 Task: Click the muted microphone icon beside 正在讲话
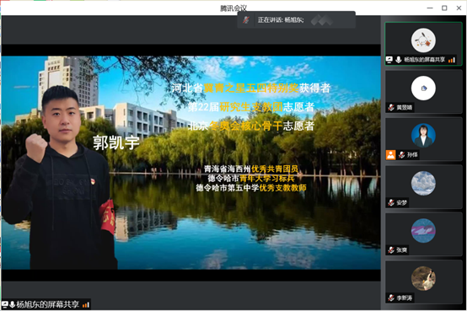[x=246, y=19]
